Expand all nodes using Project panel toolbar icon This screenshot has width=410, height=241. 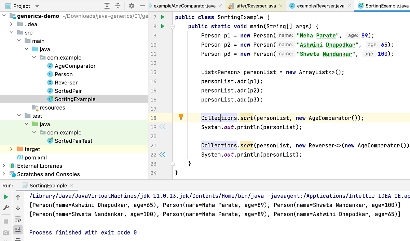pos(107,6)
